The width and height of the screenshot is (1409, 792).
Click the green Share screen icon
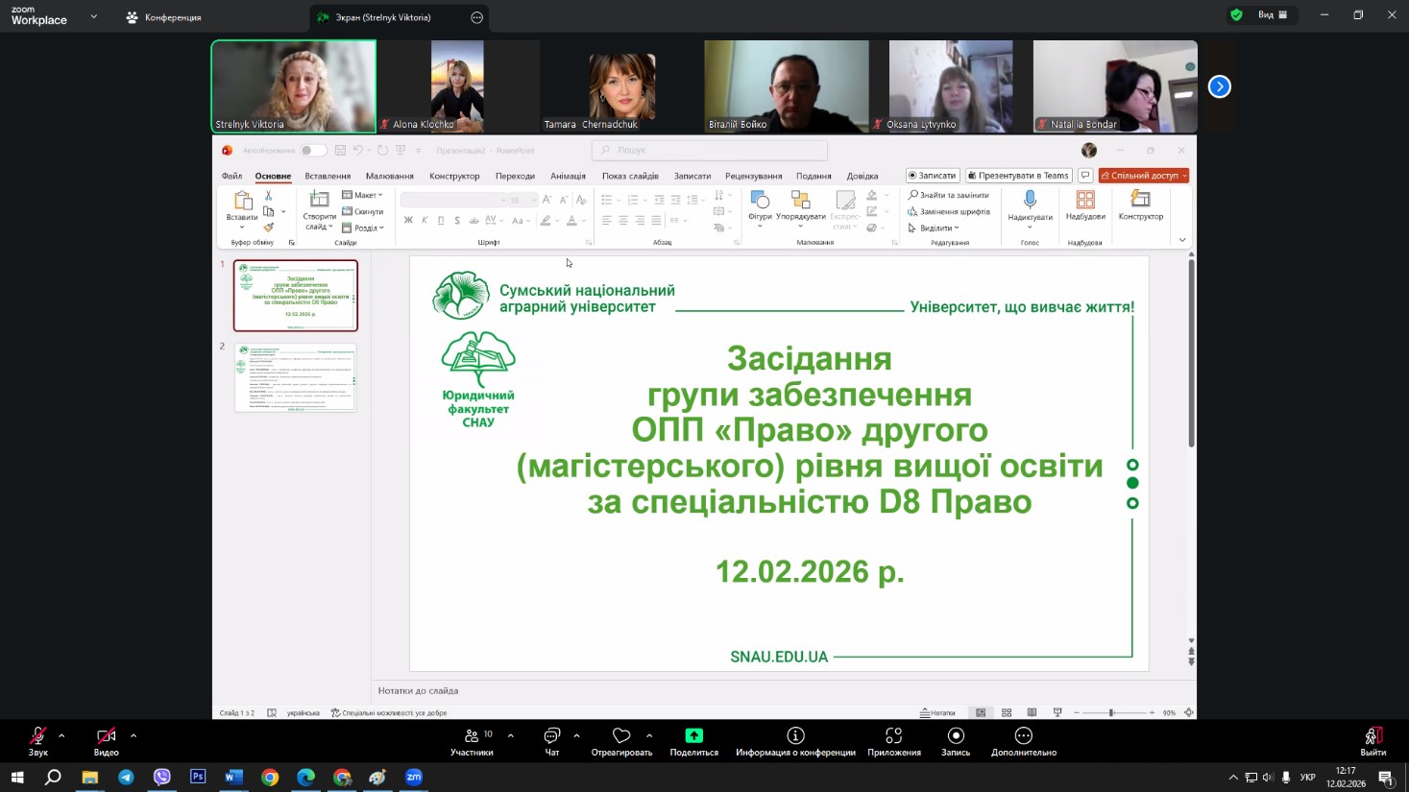pos(693,735)
